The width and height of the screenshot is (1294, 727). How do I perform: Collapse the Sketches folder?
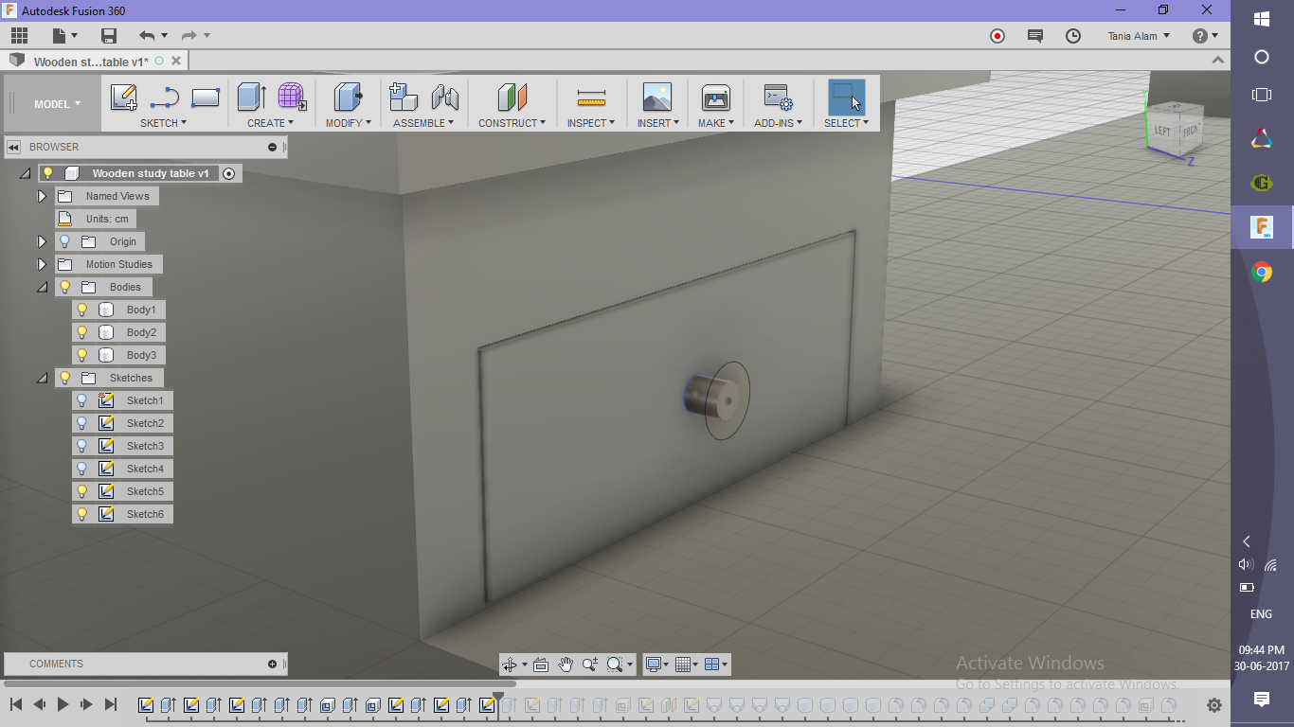point(42,378)
